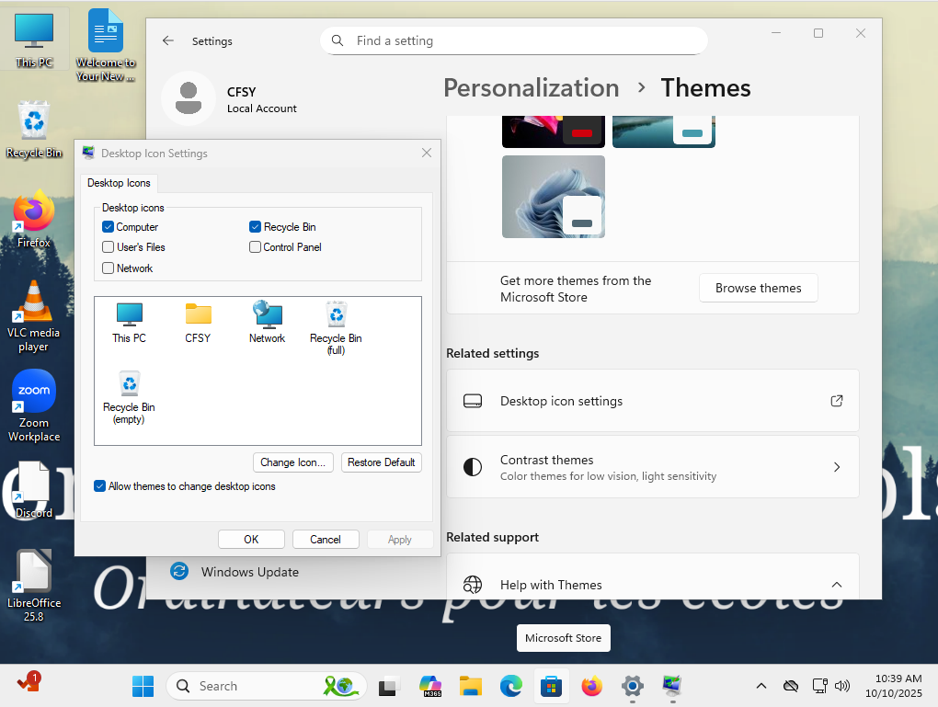Show hidden icons in system tray

[761, 686]
